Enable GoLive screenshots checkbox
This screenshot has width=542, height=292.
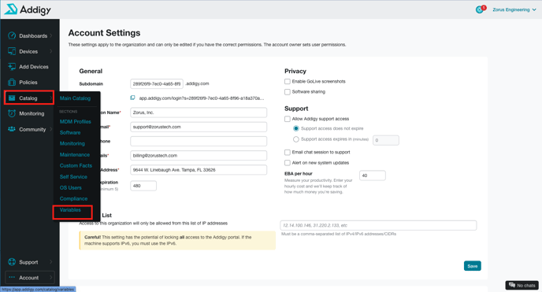point(288,81)
